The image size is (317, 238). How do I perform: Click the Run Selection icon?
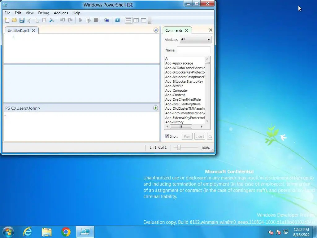88,20
